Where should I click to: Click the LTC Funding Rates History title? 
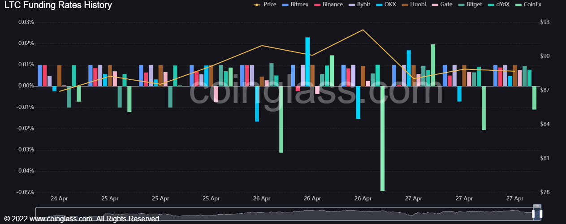pos(58,5)
